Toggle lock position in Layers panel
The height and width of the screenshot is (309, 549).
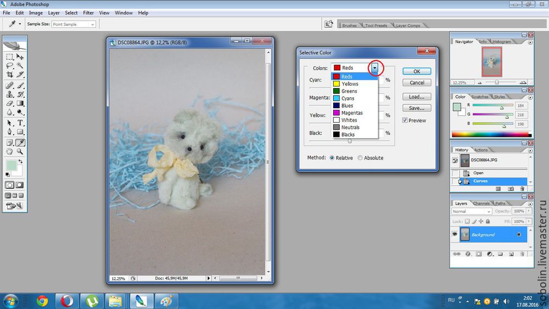tap(481, 222)
